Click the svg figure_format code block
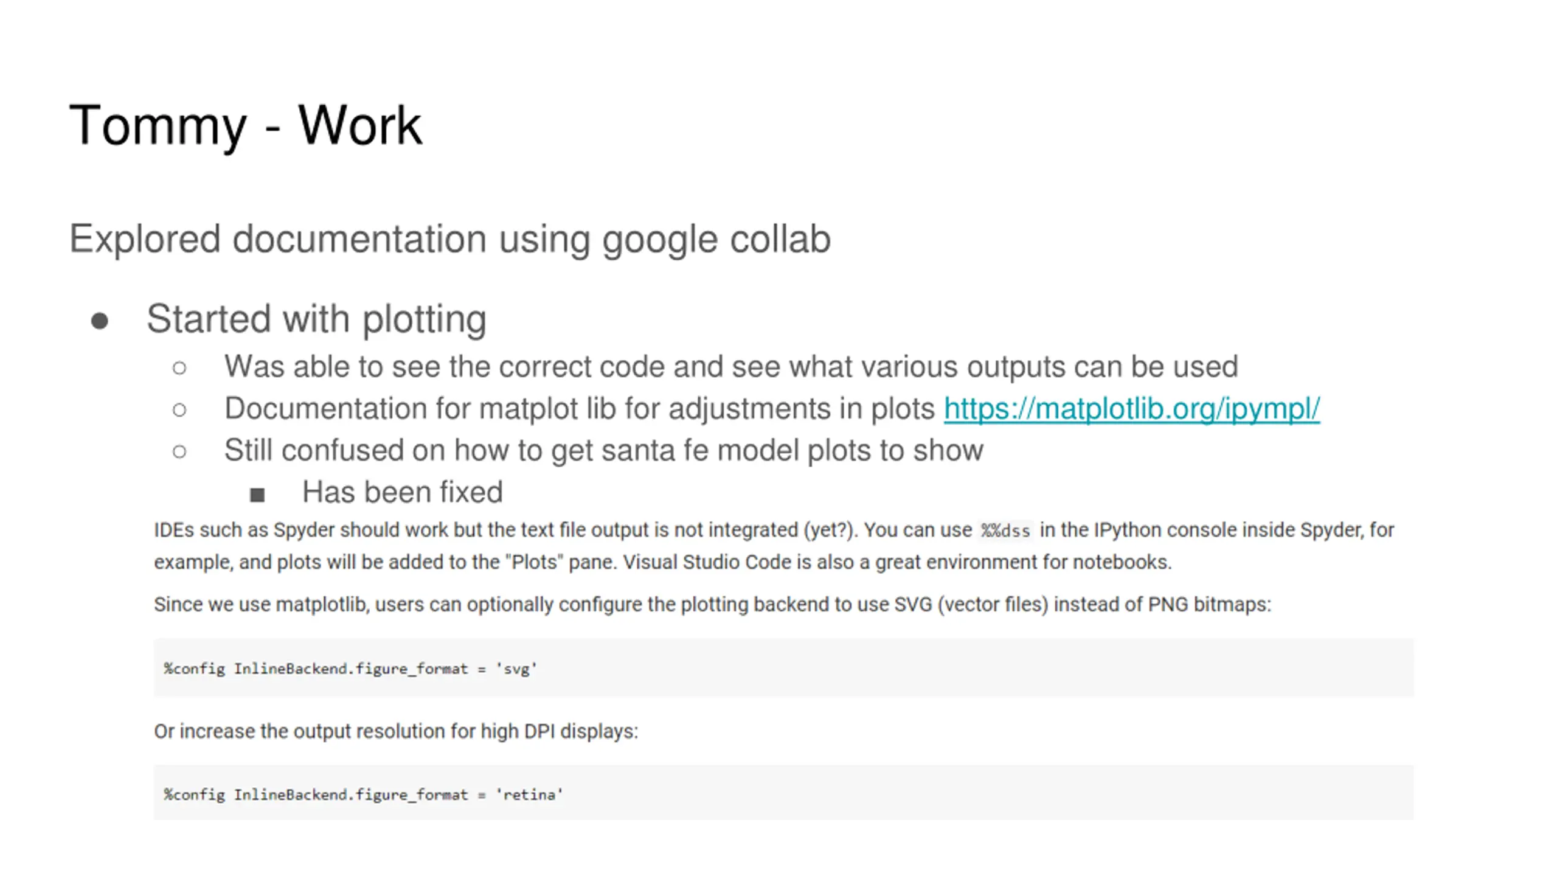This screenshot has height=876, width=1557. 783,668
